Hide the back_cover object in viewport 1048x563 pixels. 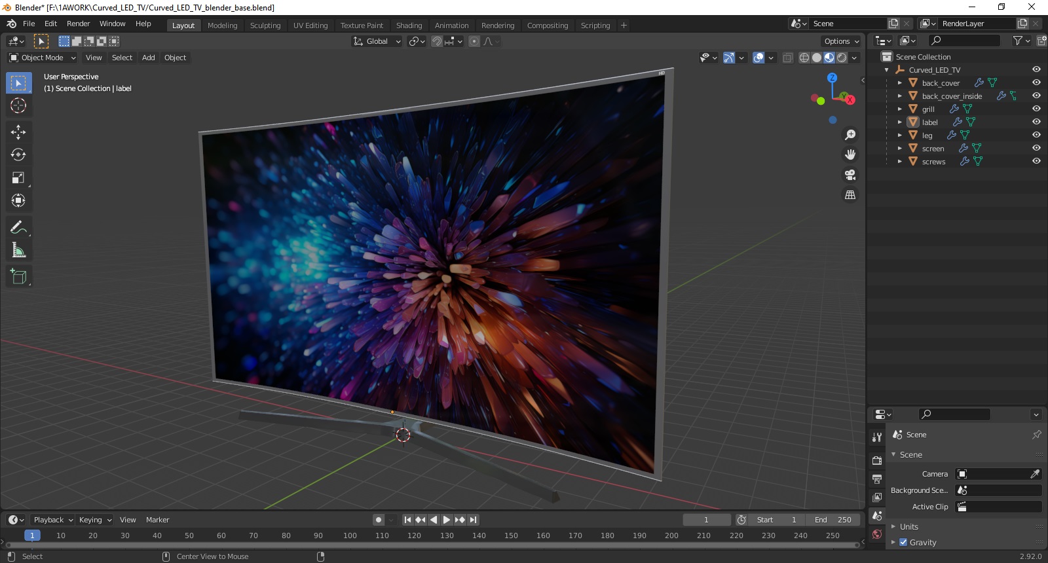(x=1036, y=82)
